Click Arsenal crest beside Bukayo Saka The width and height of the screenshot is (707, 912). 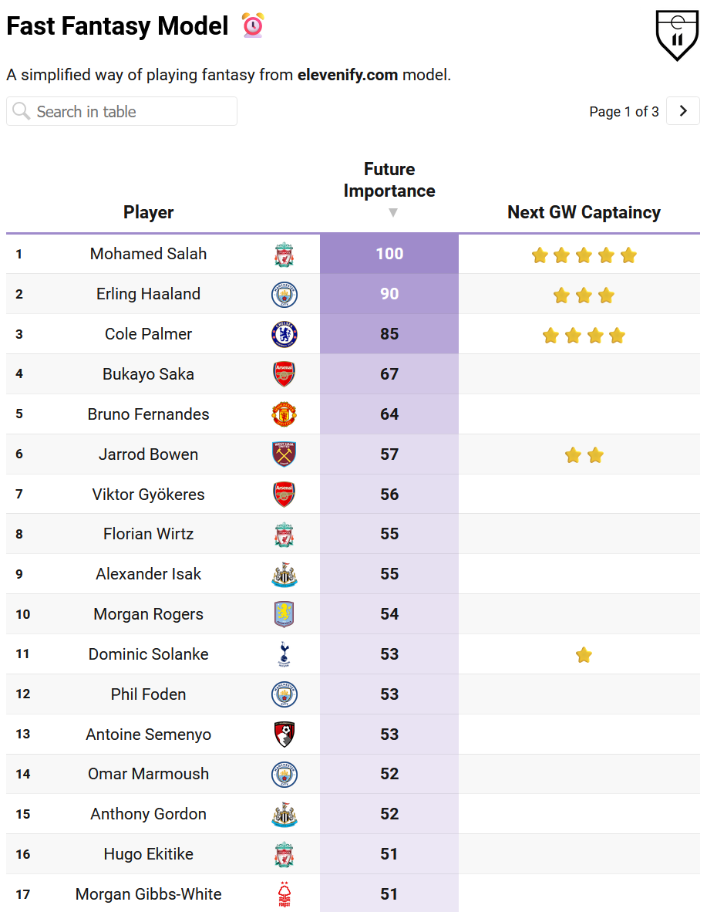click(x=284, y=374)
